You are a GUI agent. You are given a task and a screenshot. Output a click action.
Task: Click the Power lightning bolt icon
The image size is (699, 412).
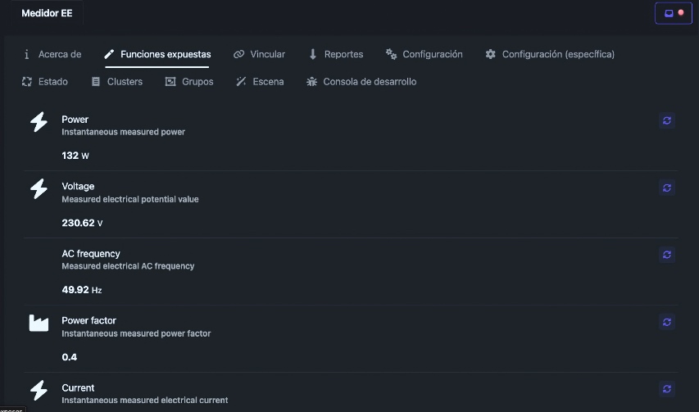(39, 121)
